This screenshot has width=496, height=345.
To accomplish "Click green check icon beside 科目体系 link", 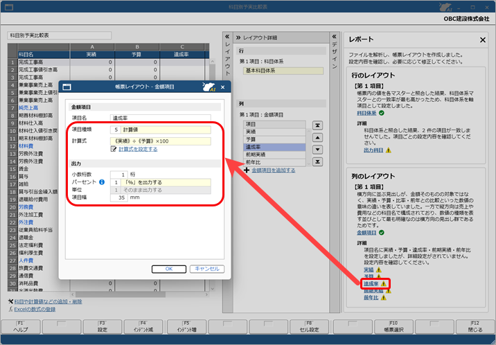I will click(x=382, y=113).
